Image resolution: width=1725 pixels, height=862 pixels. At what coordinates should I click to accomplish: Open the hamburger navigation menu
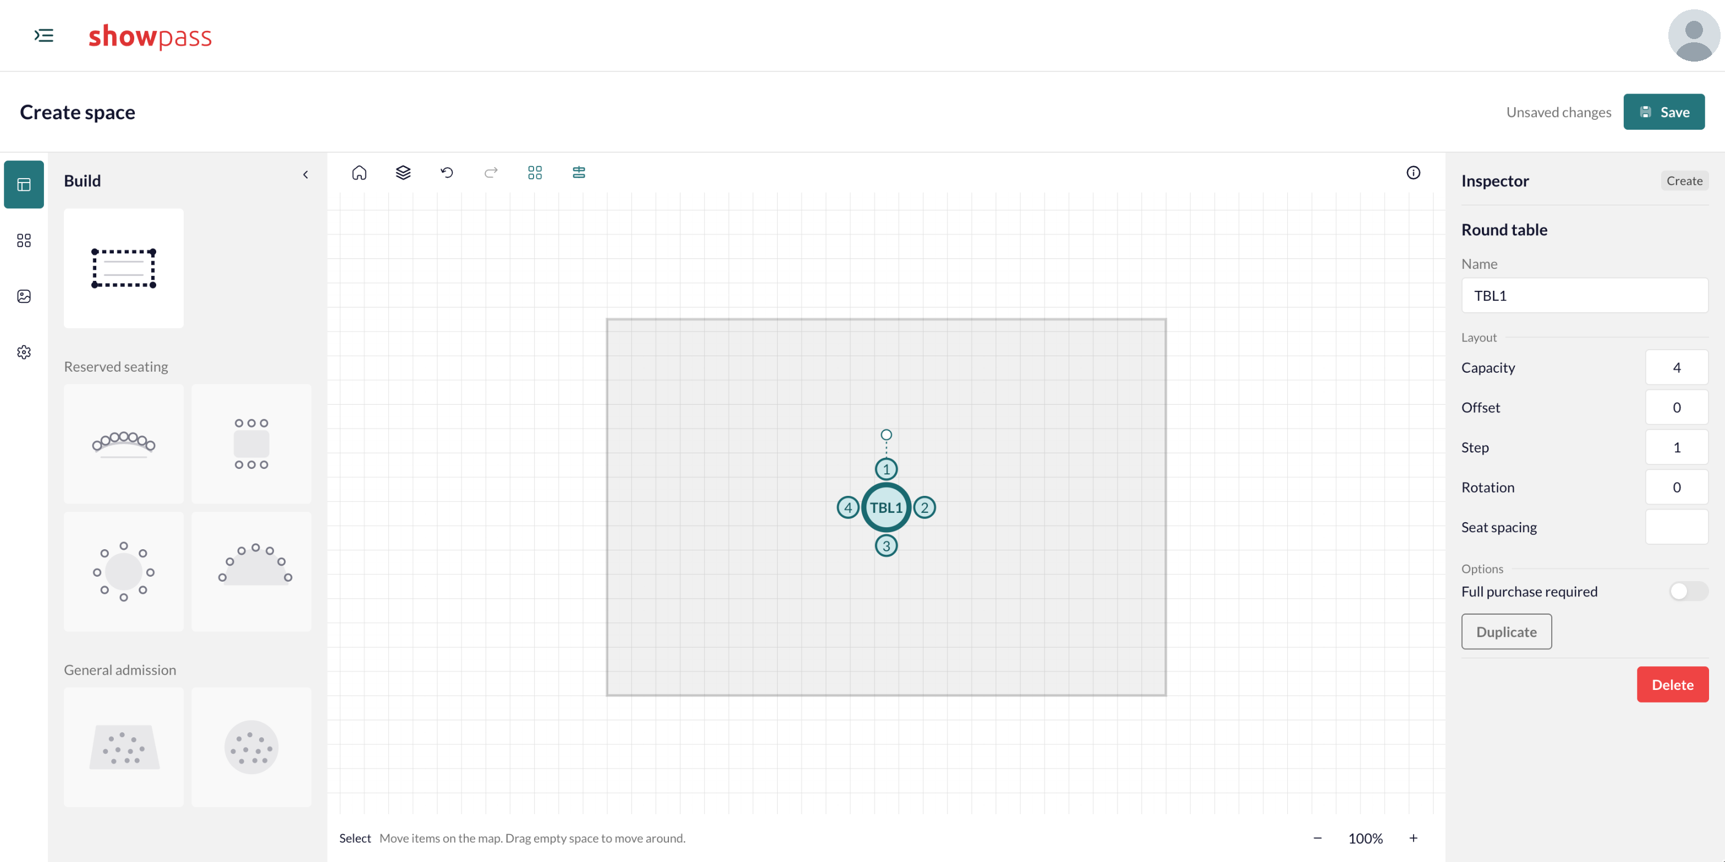(44, 36)
